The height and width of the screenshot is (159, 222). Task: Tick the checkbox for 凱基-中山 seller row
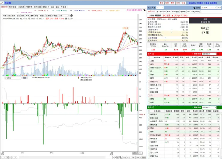148,156
